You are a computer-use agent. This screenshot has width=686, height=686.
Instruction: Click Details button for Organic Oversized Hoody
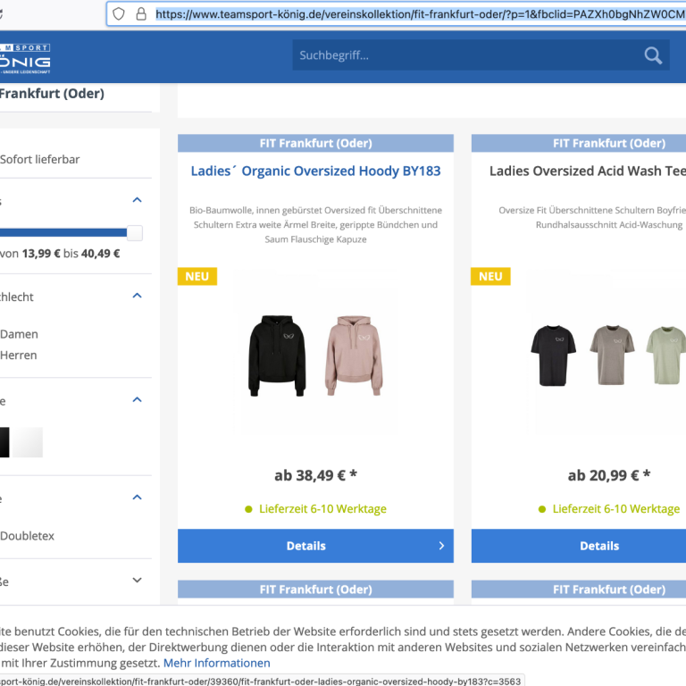[315, 546]
